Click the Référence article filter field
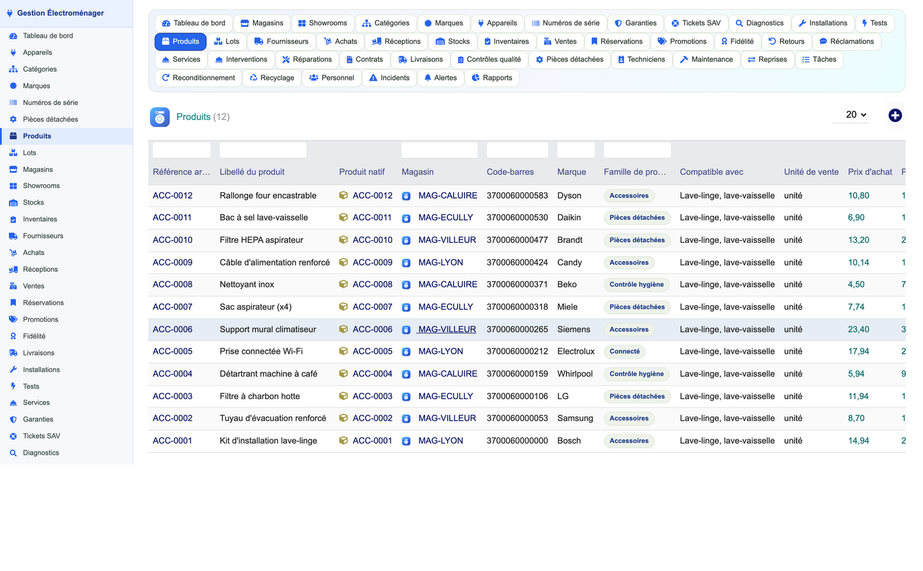Image resolution: width=923 pixels, height=571 pixels. (x=181, y=150)
